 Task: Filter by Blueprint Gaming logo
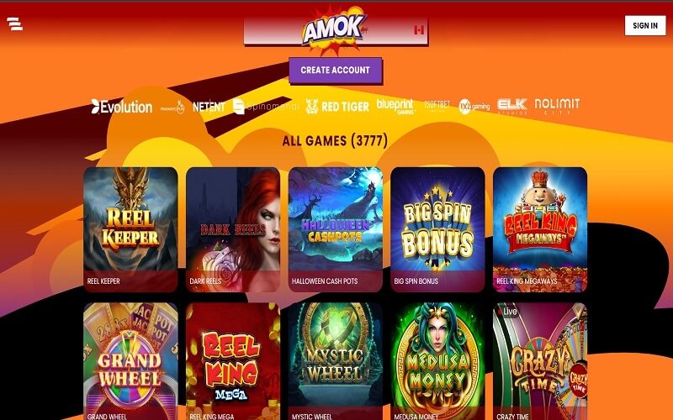click(395, 106)
